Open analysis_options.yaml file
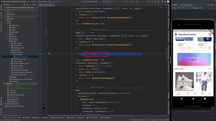The width and height of the screenshot is (216, 121). click(16, 95)
